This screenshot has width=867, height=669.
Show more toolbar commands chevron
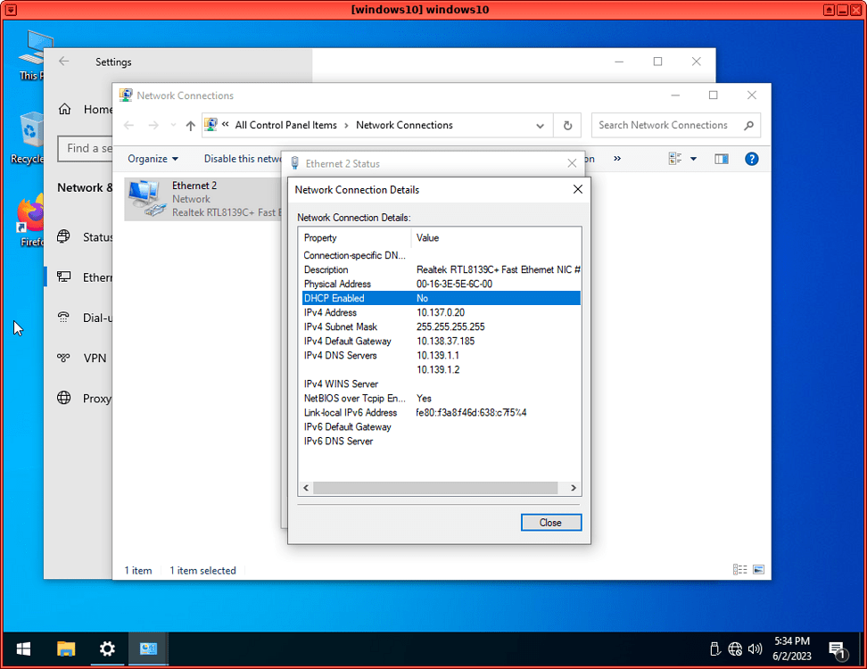click(617, 159)
